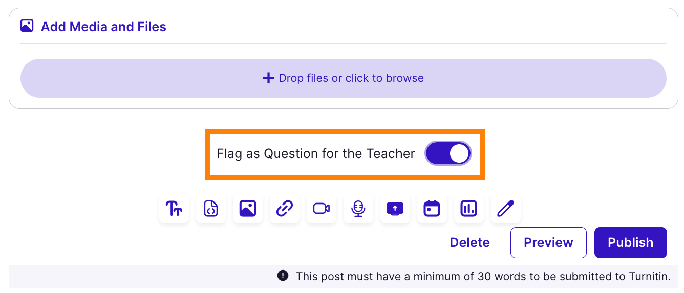Open the calendar event icon
This screenshot has height=293, width=684.
(x=432, y=209)
